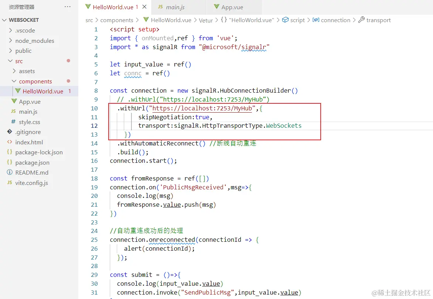Viewport: 433px width, 299px height.
Task: Click the info icon beside README.md
Action: tap(10, 172)
